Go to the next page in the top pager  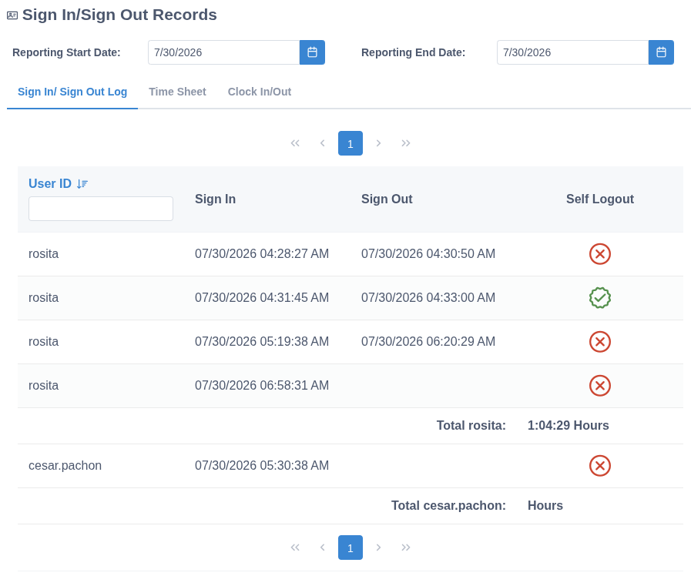pyautogui.click(x=378, y=143)
